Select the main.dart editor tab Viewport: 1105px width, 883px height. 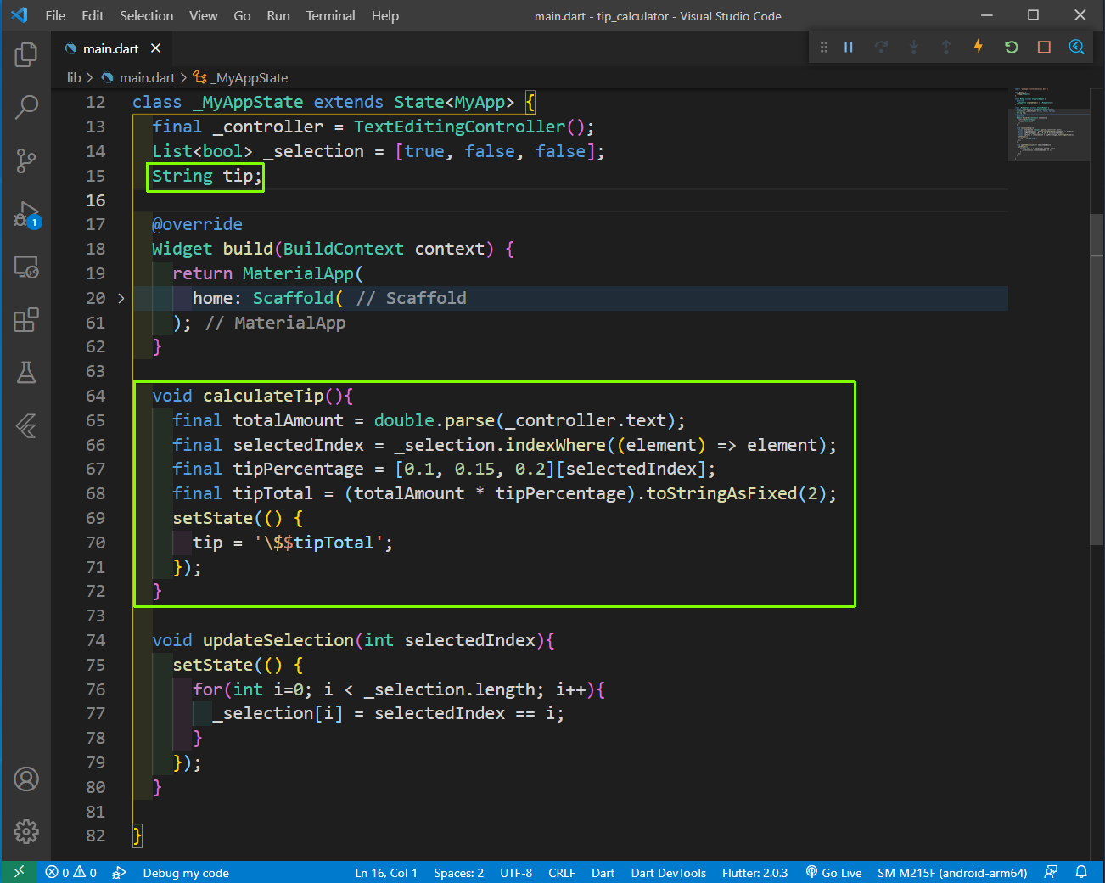click(x=110, y=48)
